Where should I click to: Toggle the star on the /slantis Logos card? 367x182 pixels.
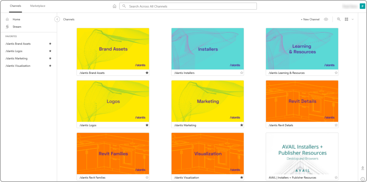[x=147, y=125]
